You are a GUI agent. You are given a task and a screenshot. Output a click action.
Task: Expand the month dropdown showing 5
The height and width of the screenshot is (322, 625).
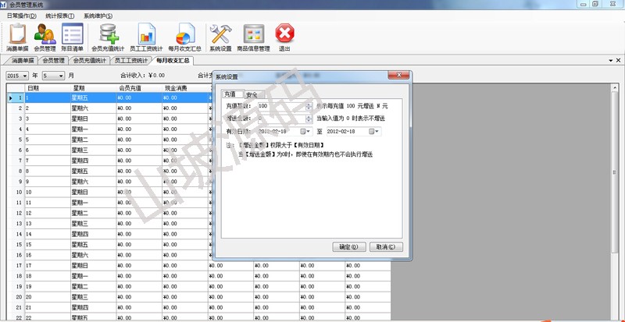pyautogui.click(x=60, y=76)
